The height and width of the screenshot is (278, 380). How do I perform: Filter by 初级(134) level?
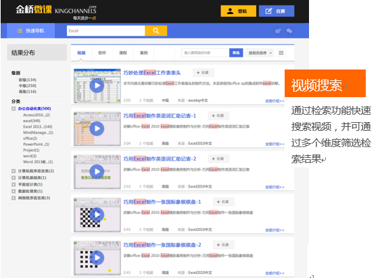coord(28,80)
